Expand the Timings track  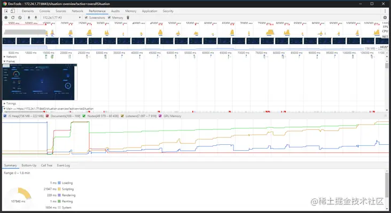(x=4, y=103)
